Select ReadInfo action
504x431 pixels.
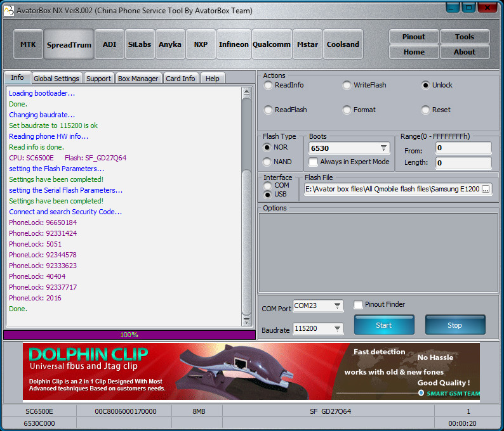tap(284, 85)
